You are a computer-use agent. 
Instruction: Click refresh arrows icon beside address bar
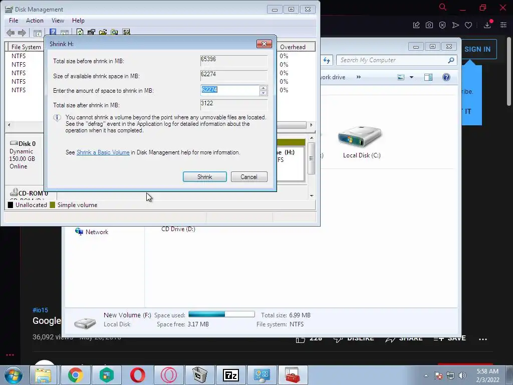point(327,60)
